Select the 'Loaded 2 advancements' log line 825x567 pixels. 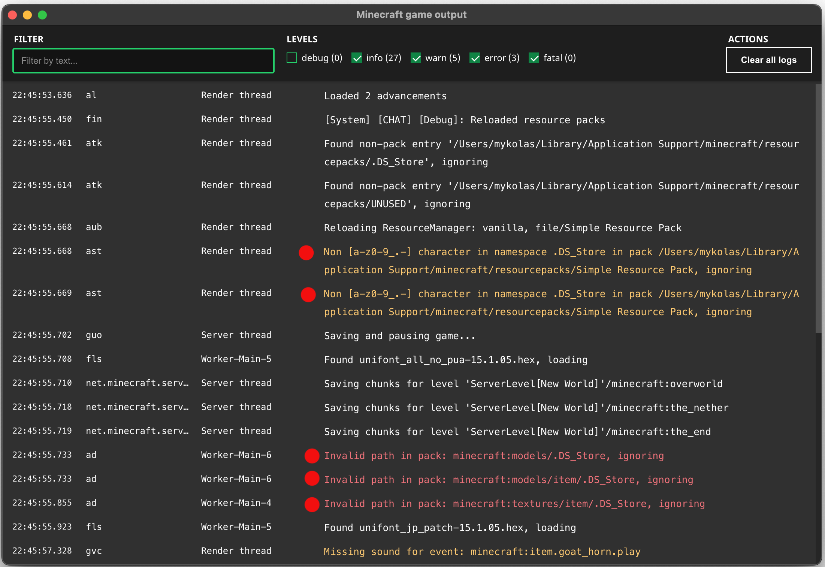[385, 96]
